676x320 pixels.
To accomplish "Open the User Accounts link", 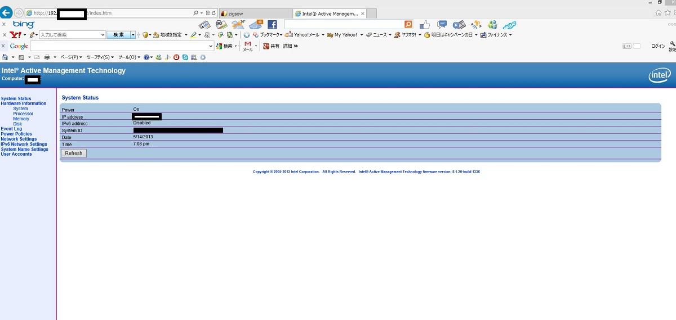I will coord(16,154).
